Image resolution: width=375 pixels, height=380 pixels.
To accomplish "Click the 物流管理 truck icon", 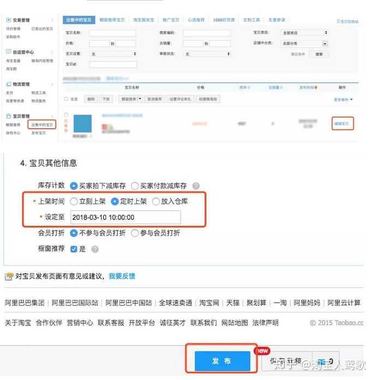I will click(x=9, y=84).
